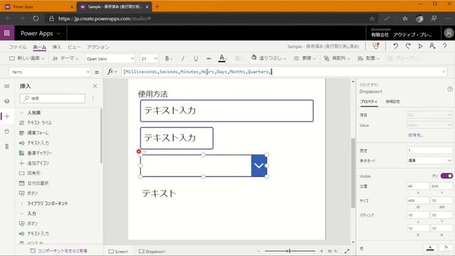Viewport: 455px width, 256px height.
Task: Click the Insert panel search field
Action: pos(53,98)
